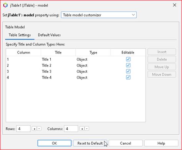Viewport: 182px width, 150px height.
Task: Click the Move Up button
Action: tap(162, 67)
